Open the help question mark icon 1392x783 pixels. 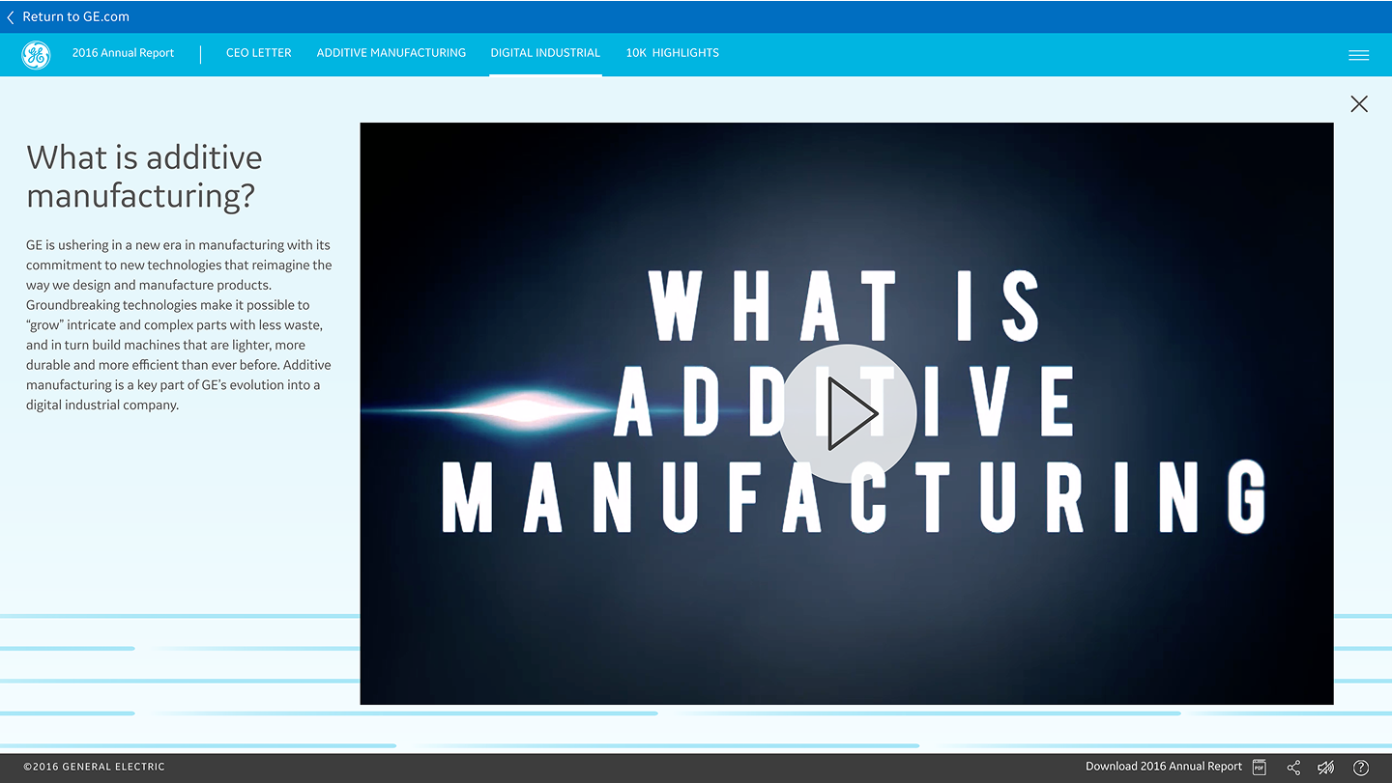1361,768
